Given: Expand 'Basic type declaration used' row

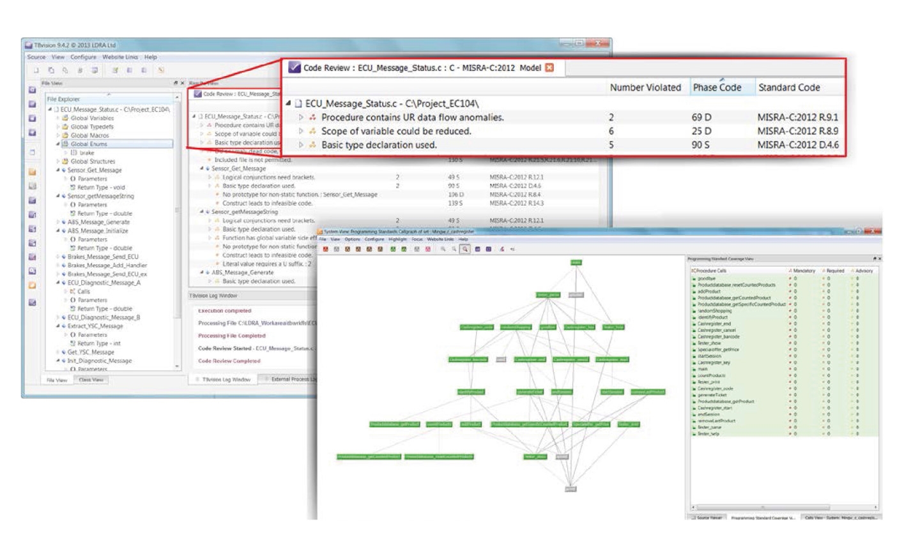Looking at the screenshot, I should pos(301,145).
